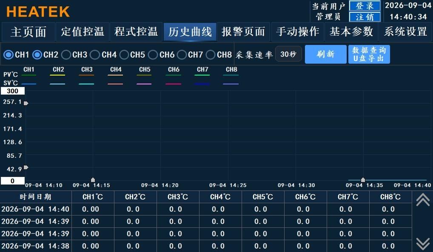Click the 注销 logout button
Viewport: 433px width, 252px height.
pyautogui.click(x=365, y=17)
